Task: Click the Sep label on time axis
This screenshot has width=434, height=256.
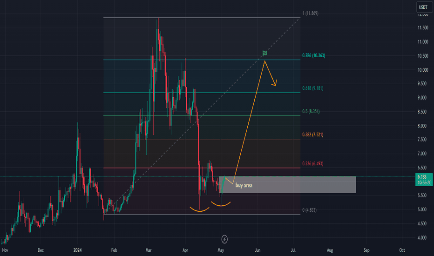Action: click(x=366, y=250)
